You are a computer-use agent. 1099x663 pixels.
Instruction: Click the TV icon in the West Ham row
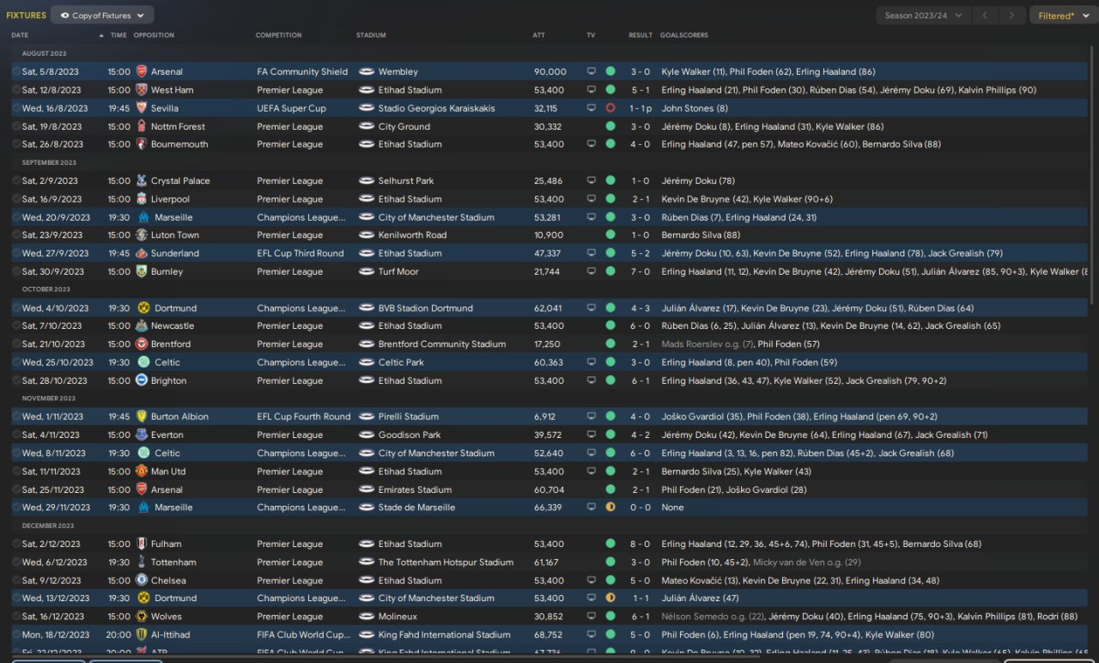[x=591, y=90]
